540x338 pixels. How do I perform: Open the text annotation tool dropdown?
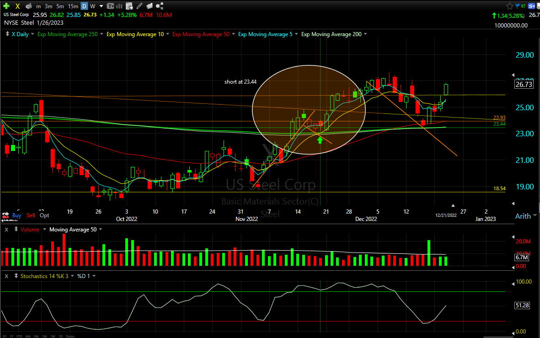(x=110, y=6)
